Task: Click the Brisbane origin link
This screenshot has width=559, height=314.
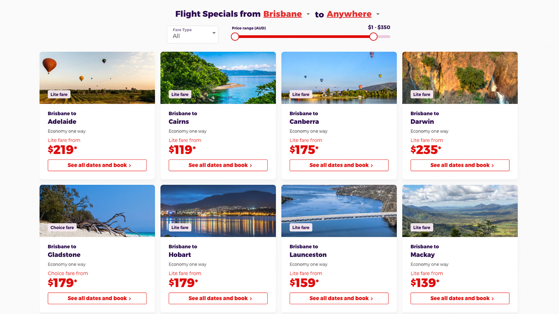Action: [282, 14]
